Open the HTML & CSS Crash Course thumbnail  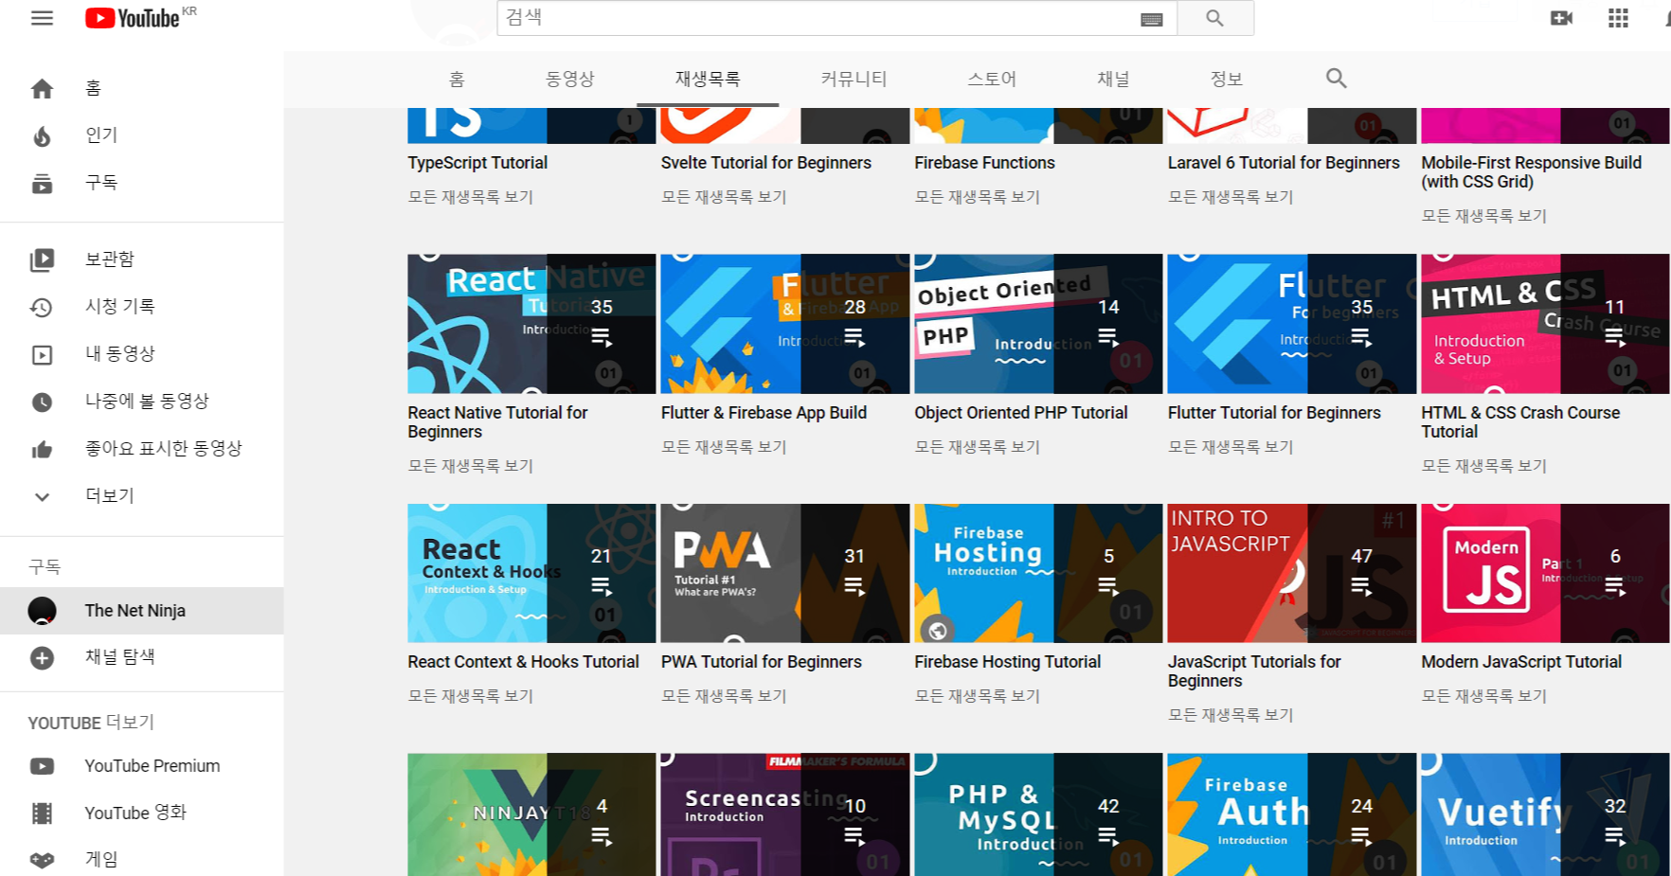coord(1545,324)
